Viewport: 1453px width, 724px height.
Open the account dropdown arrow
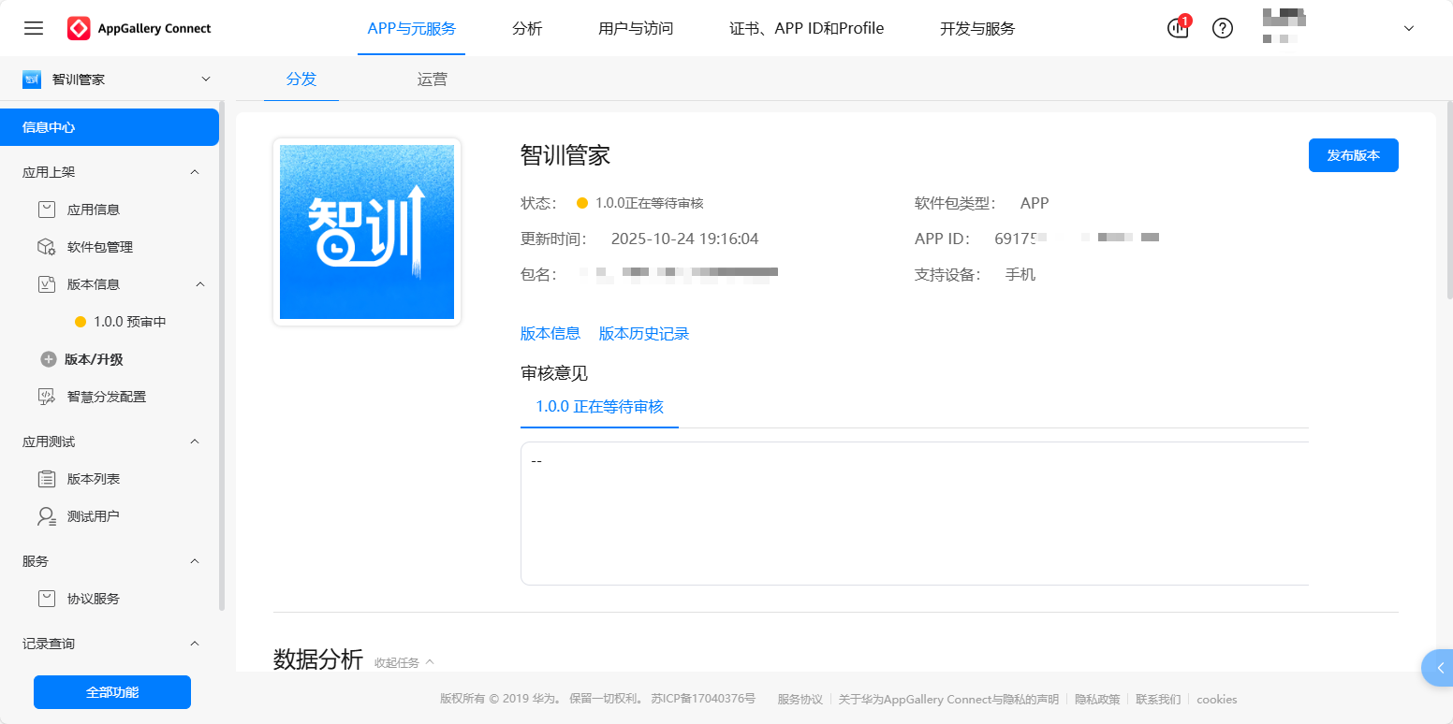pyautogui.click(x=1409, y=28)
